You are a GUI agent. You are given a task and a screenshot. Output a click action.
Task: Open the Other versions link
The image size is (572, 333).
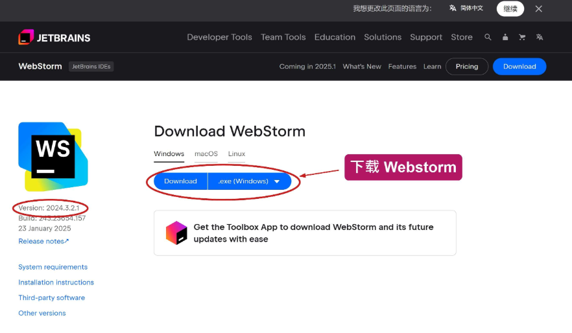pos(42,313)
